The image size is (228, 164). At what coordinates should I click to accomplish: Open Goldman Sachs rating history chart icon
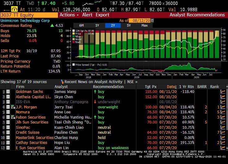[x=223, y=92]
